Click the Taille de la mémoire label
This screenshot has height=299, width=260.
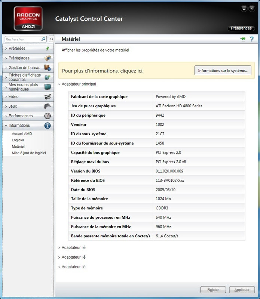pos(89,199)
